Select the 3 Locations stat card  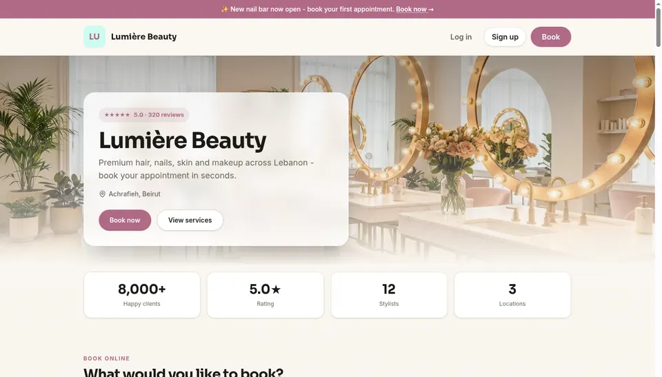(x=512, y=295)
